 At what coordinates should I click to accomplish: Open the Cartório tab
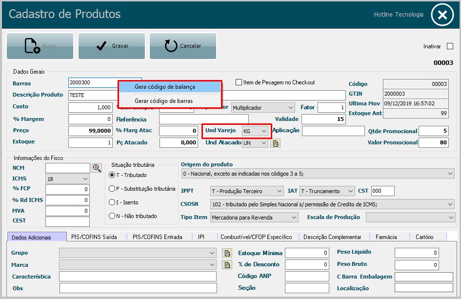(x=424, y=237)
